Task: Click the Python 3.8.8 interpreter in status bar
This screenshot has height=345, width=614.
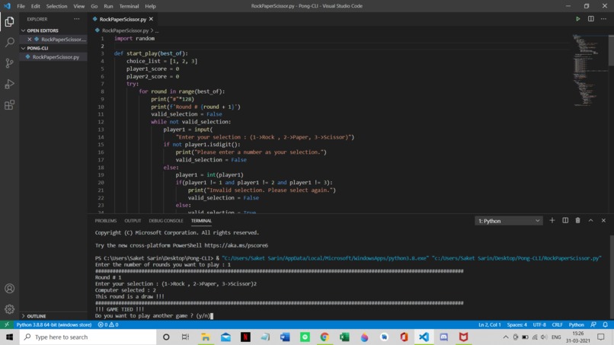Action: tap(54, 324)
